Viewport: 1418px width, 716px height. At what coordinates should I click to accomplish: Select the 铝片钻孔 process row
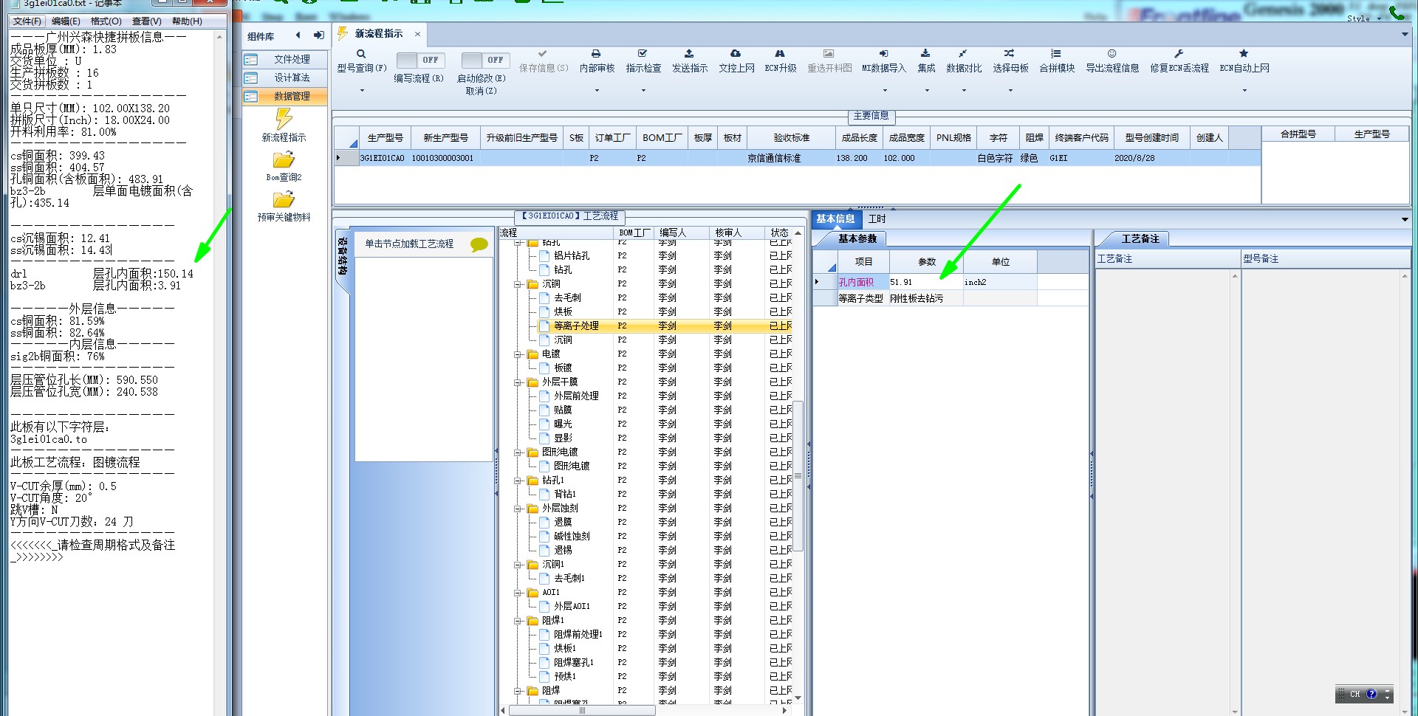645,256
